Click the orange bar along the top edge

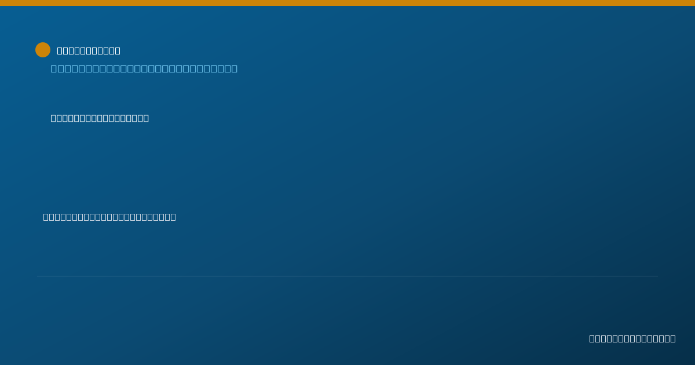click(x=348, y=3)
